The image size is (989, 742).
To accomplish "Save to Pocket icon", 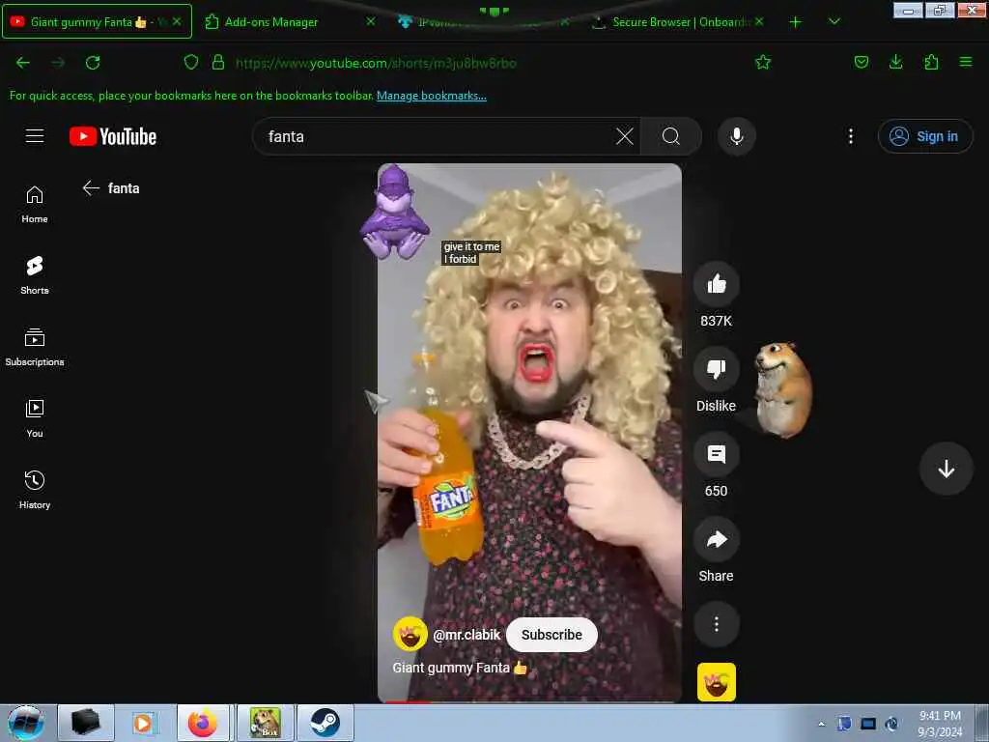I will tap(861, 62).
